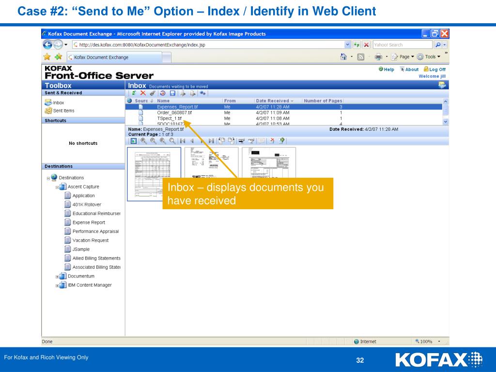
Task: Click the browser Forward button
Action: tap(58, 45)
